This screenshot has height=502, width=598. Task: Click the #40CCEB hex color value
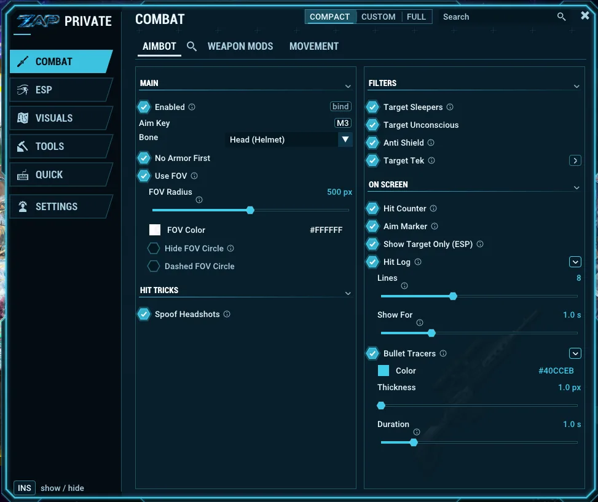pos(556,371)
